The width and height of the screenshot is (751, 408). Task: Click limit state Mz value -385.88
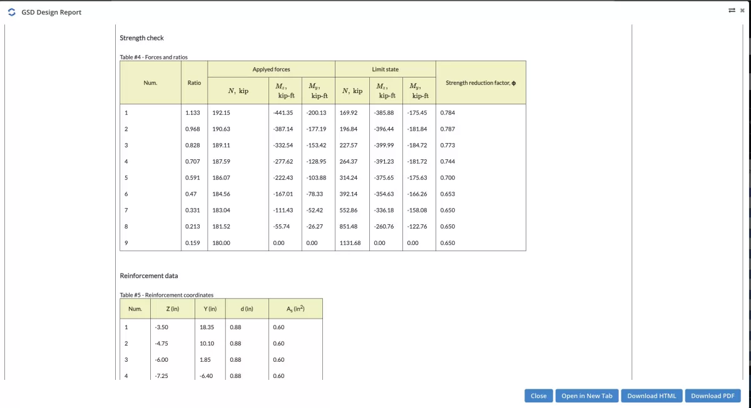click(x=384, y=112)
